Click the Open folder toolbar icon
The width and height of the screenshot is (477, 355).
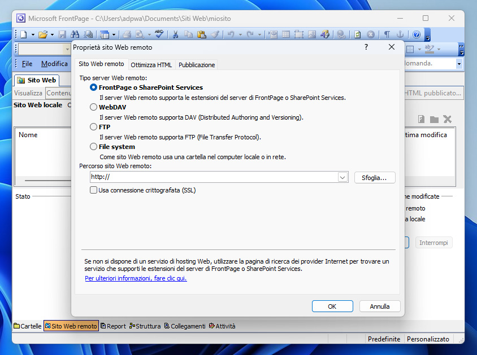(42, 34)
